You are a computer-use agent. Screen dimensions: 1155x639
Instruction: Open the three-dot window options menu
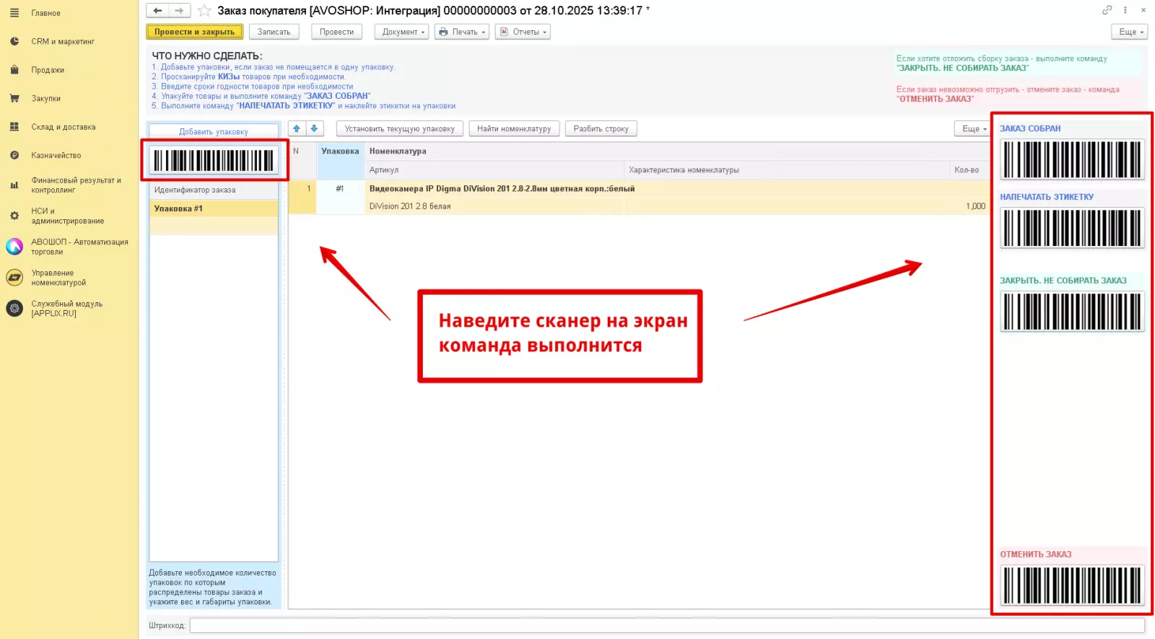[1125, 10]
